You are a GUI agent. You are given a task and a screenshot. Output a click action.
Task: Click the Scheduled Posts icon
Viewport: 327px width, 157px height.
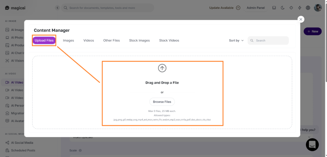(7, 150)
